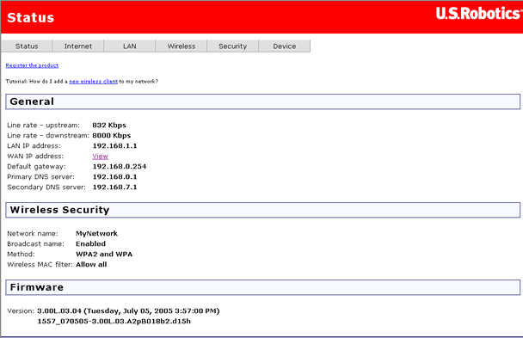Click the LAN IP address value 192.168.1.1
This screenshot has height=338, width=523.
(x=114, y=145)
